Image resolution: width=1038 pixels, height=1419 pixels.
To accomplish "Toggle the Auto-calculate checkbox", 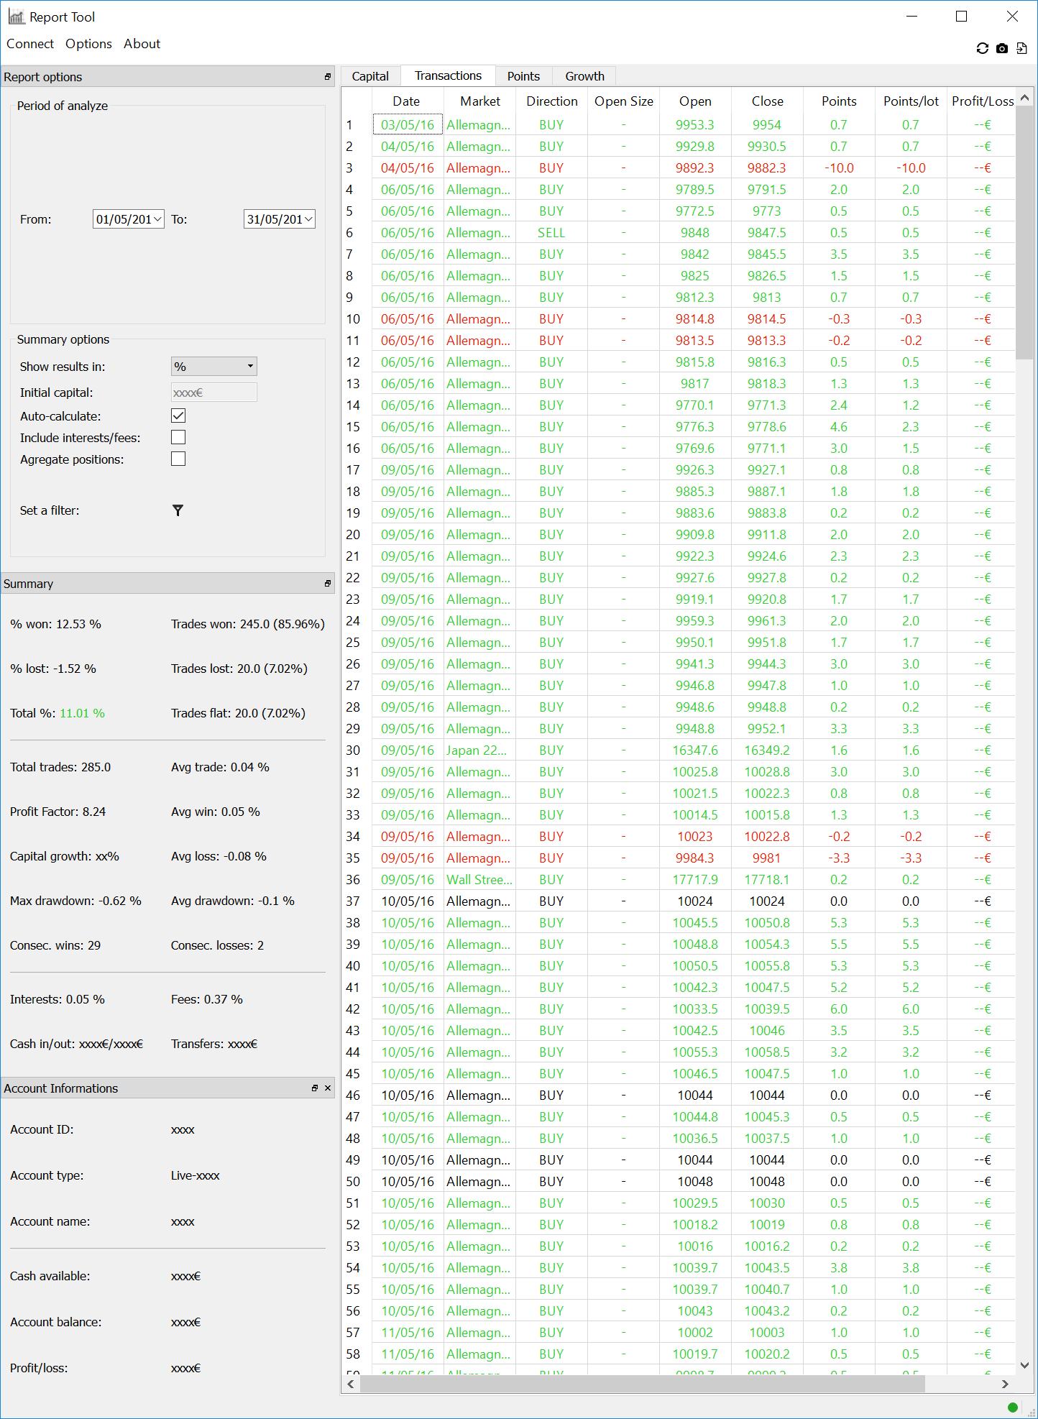I will point(178,415).
